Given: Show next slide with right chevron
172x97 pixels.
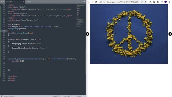Looking at the screenshot, I should tap(170, 34).
